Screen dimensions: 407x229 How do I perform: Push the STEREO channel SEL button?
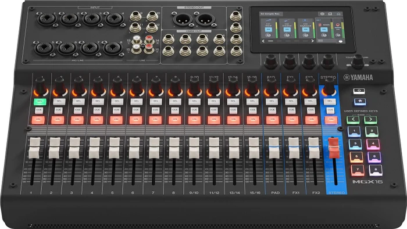click(330, 101)
